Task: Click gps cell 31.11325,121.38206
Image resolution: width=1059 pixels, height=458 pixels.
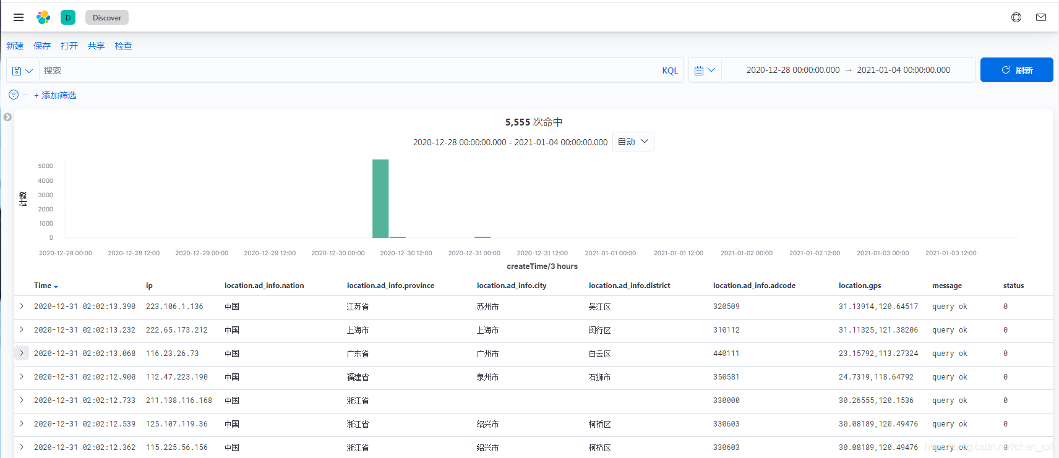Action: click(x=878, y=330)
